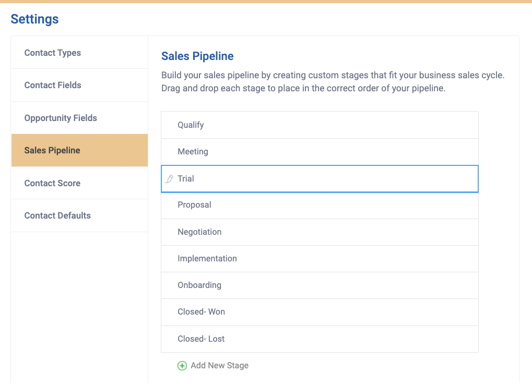Click the pencil edit icon beside Trial
Screen dimensions: 532x385
tap(169, 178)
